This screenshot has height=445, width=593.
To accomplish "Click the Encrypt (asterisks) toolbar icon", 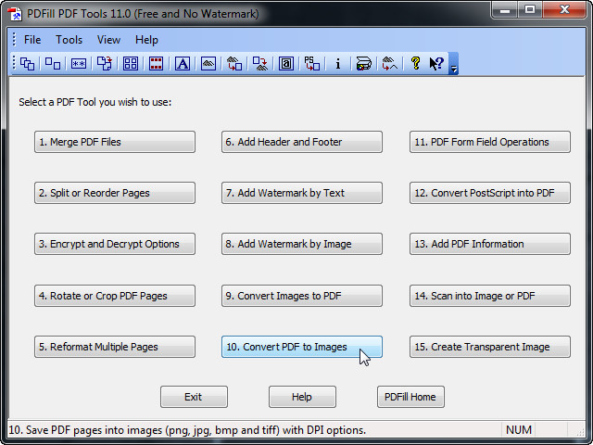I will pyautogui.click(x=79, y=63).
